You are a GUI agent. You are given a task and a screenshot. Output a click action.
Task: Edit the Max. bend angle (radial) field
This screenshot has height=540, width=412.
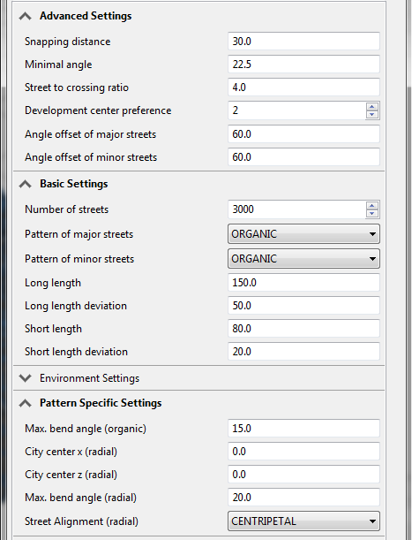303,498
